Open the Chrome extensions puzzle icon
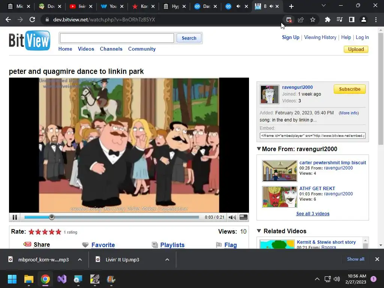Screen dimensions: 384x288 327,19
